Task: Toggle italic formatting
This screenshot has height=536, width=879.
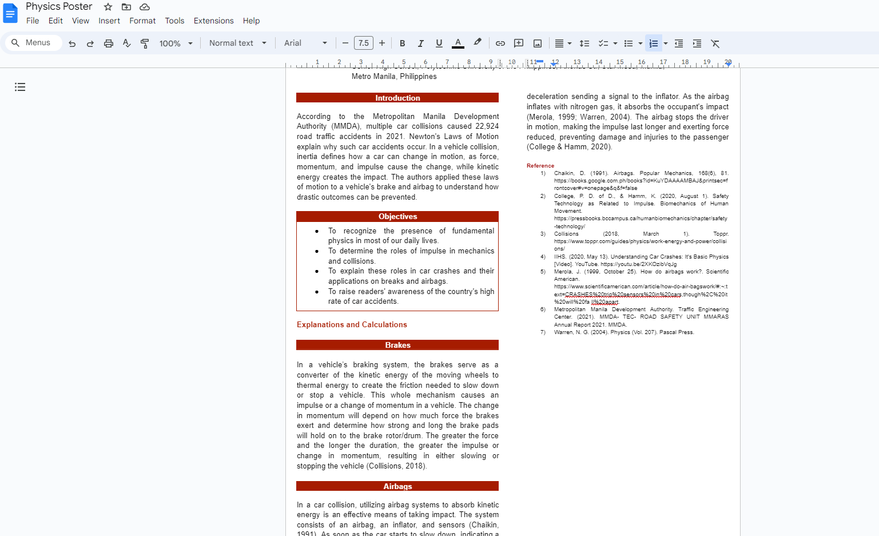Action: (421, 43)
